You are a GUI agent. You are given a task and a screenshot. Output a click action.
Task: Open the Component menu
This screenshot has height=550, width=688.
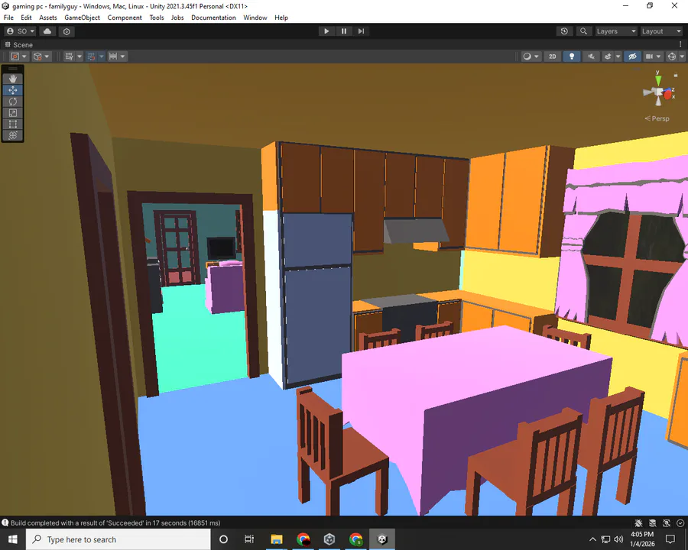click(x=125, y=18)
